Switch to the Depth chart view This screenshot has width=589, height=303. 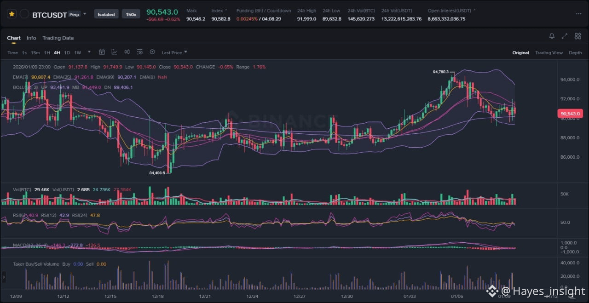575,53
